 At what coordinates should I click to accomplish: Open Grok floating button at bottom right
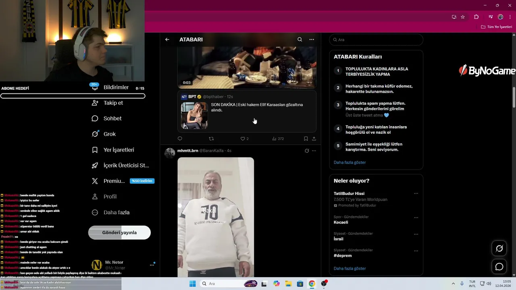(499, 249)
